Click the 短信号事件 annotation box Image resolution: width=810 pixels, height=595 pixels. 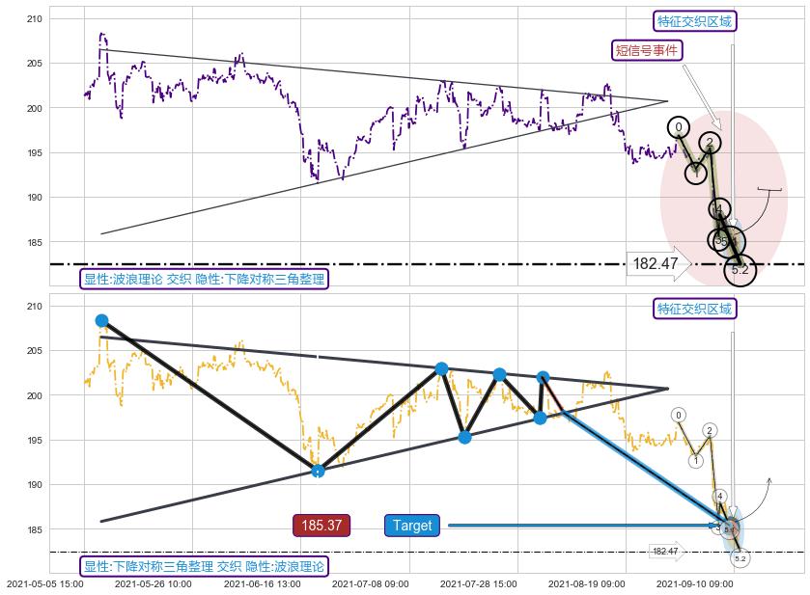pos(648,50)
